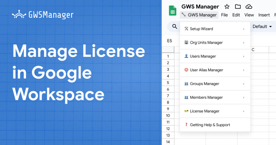Viewport: 276px width, 145px height.
Task: Expand the Org Units Manager submenu arrow
Action: coord(244,43)
